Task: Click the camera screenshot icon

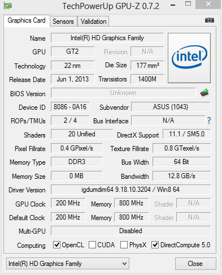Action: [x=210, y=20]
